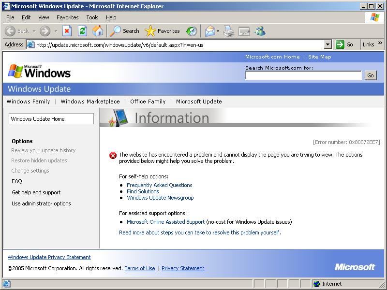The width and height of the screenshot is (387, 290).
Task: Click the address bar URL field
Action: pos(179,45)
